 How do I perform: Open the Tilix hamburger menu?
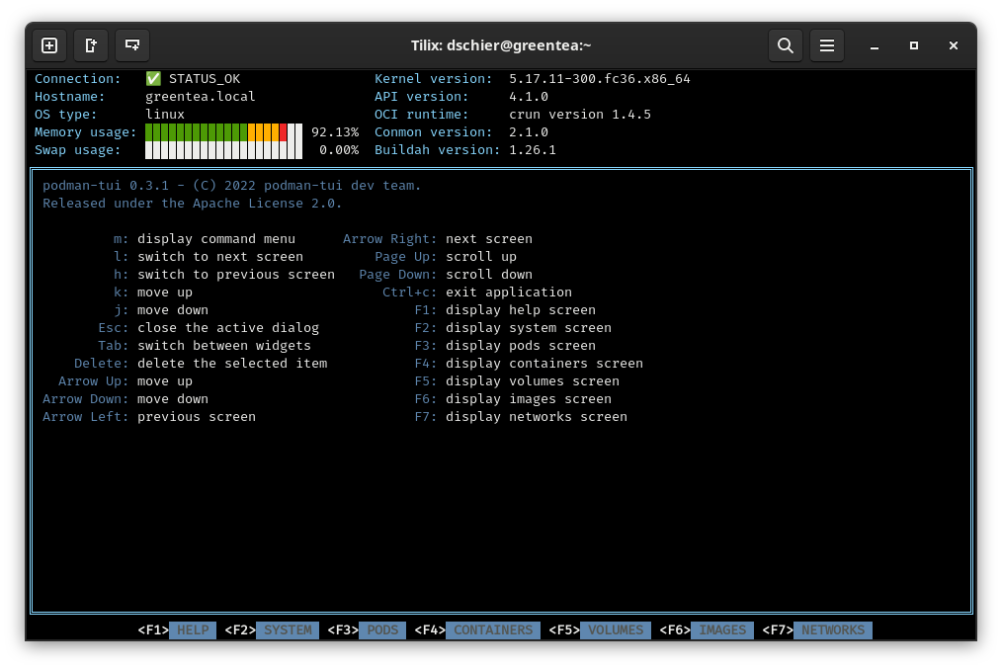(x=827, y=45)
